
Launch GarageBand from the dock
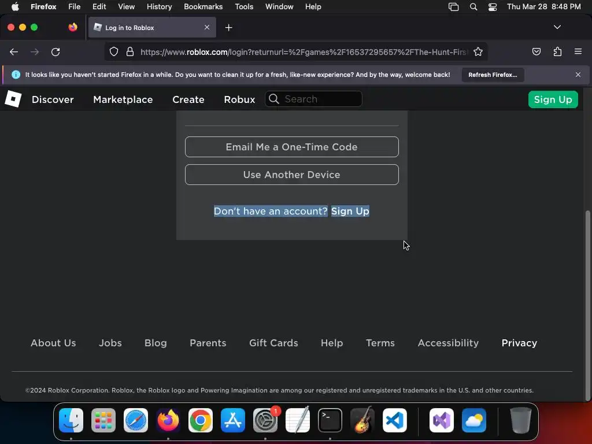click(x=362, y=420)
